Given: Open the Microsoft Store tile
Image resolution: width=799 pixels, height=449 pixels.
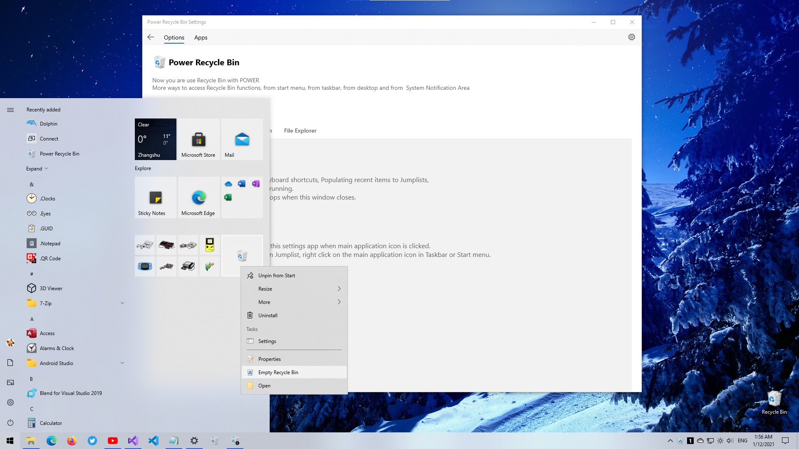Looking at the screenshot, I should [x=199, y=139].
